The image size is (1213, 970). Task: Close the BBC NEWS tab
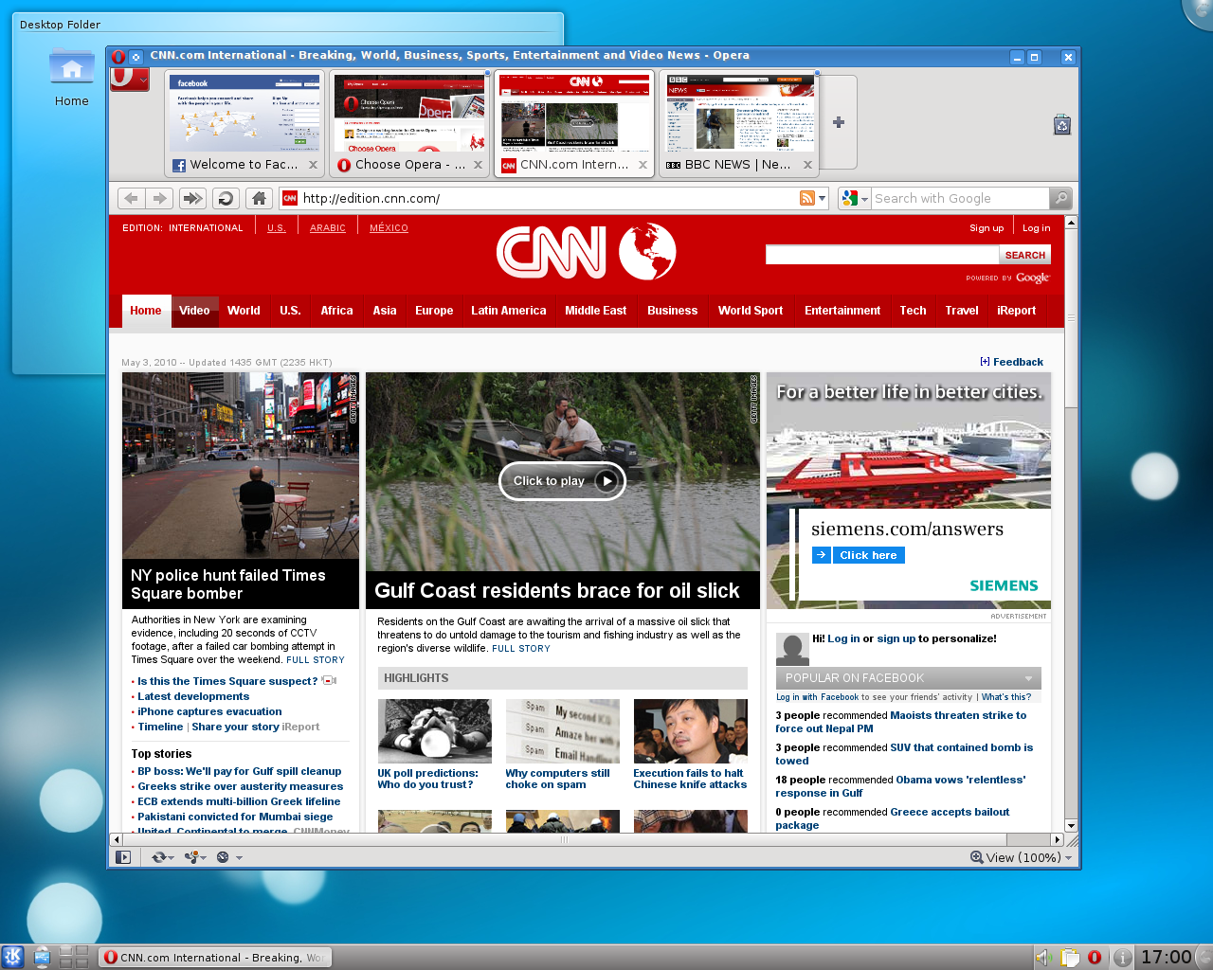tap(808, 165)
